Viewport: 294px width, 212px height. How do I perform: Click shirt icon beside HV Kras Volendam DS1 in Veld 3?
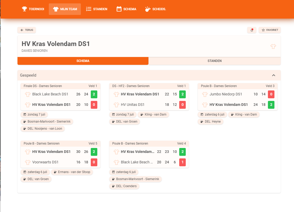coord(205,105)
